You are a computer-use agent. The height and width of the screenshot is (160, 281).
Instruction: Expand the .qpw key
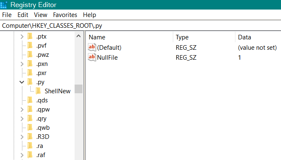22,109
